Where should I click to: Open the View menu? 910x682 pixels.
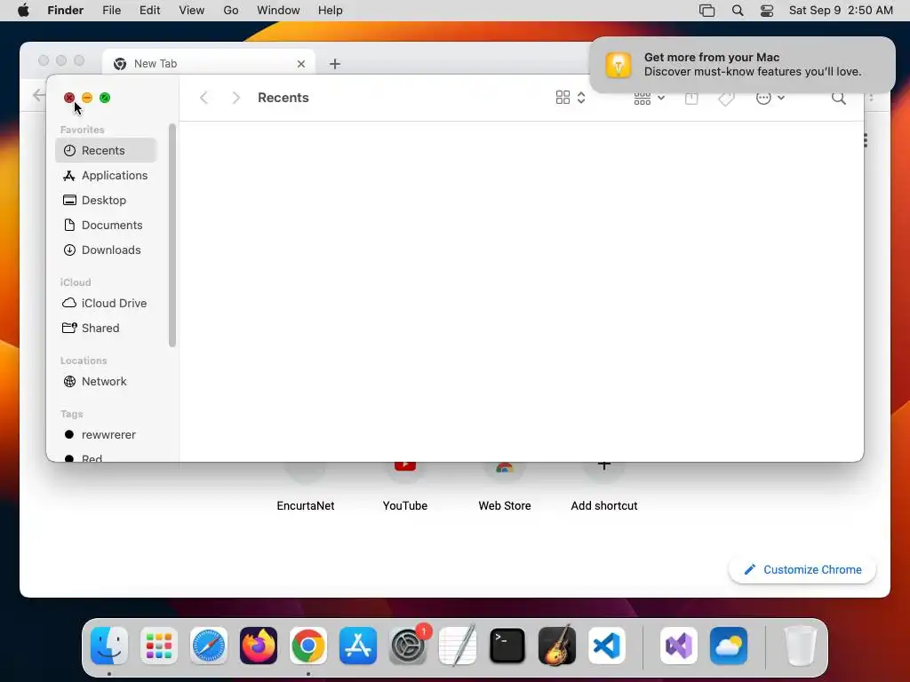(192, 11)
